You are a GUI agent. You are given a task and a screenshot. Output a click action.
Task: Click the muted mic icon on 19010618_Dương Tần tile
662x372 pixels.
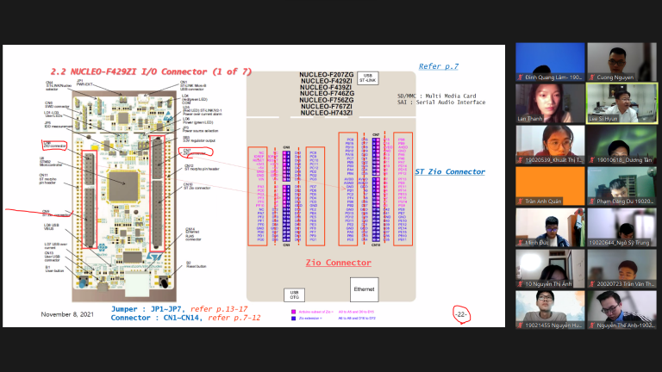592,160
